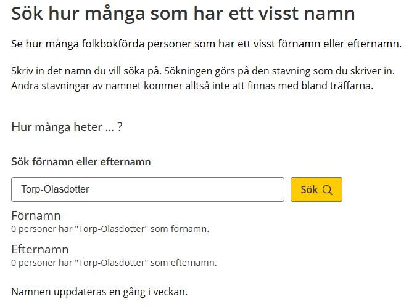This screenshot has width=409, height=307.
Task: Select the "Efternamn" result heading
Action: (x=39, y=249)
